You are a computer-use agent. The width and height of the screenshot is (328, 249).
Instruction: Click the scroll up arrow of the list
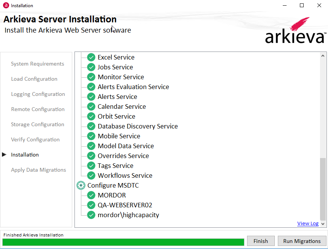(x=323, y=56)
